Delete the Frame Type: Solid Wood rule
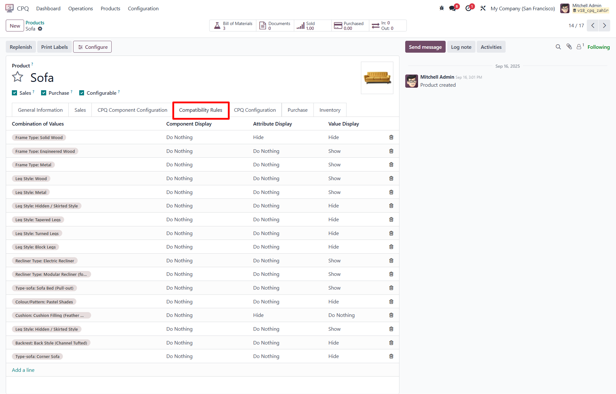 (x=391, y=137)
